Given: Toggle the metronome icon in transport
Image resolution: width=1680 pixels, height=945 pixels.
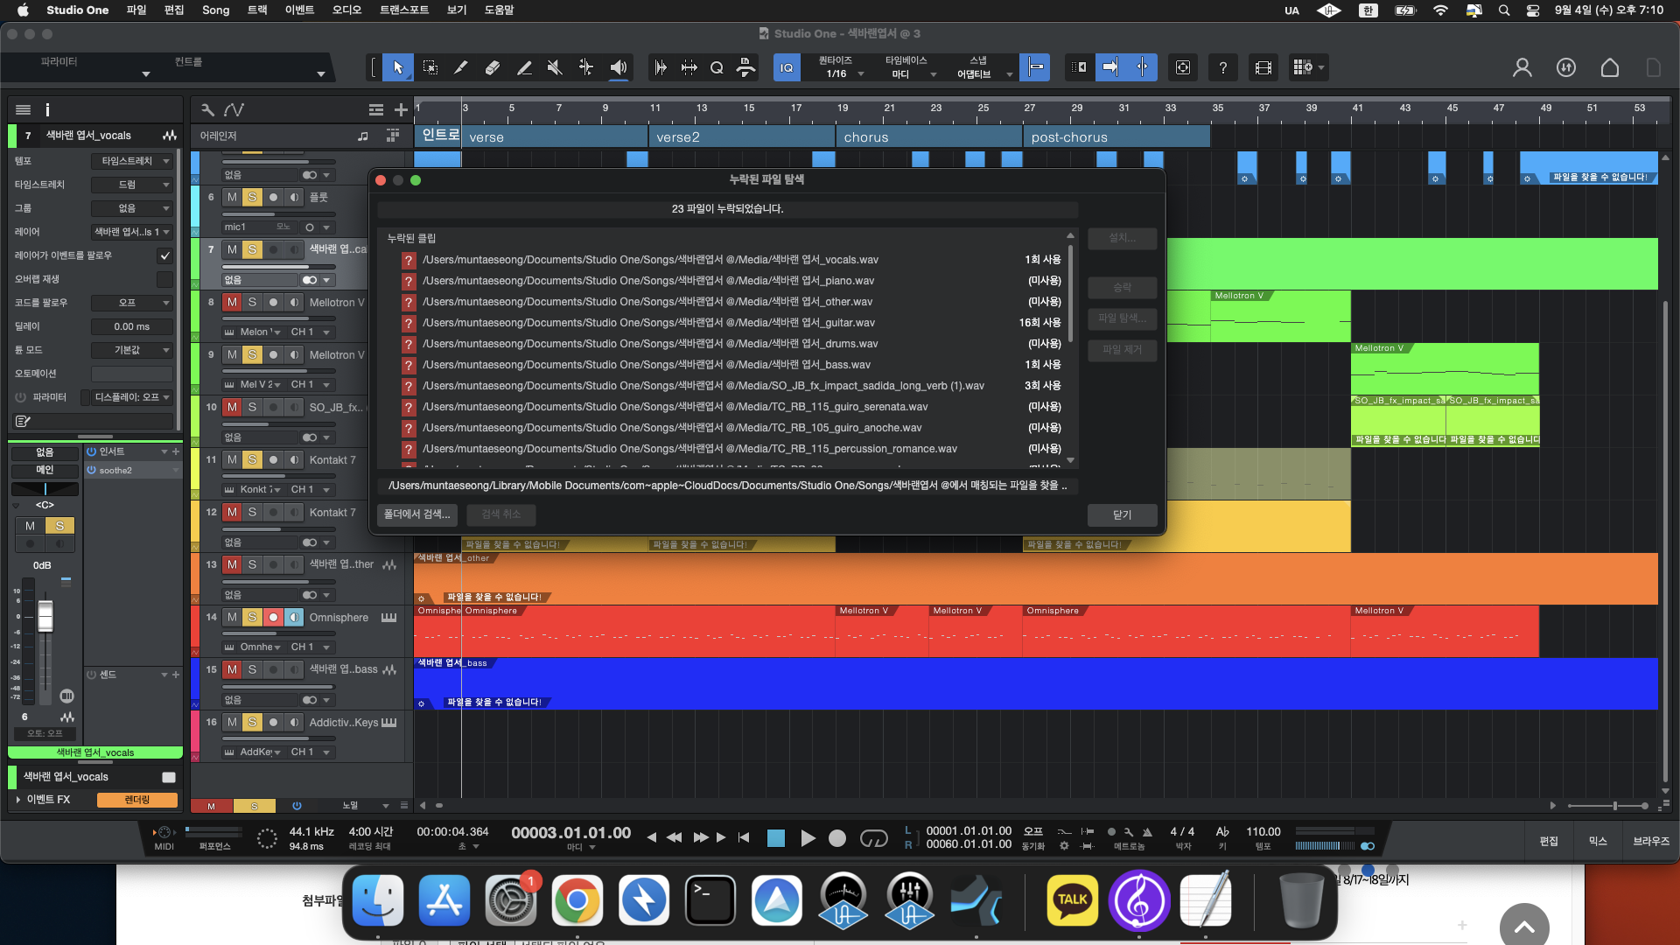Looking at the screenshot, I should pyautogui.click(x=1147, y=831).
